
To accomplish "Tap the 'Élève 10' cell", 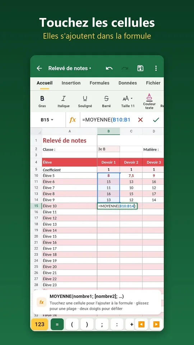I will [x=69, y=206].
